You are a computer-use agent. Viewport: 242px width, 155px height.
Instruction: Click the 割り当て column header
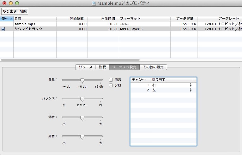pyautogui.click(x=172, y=80)
